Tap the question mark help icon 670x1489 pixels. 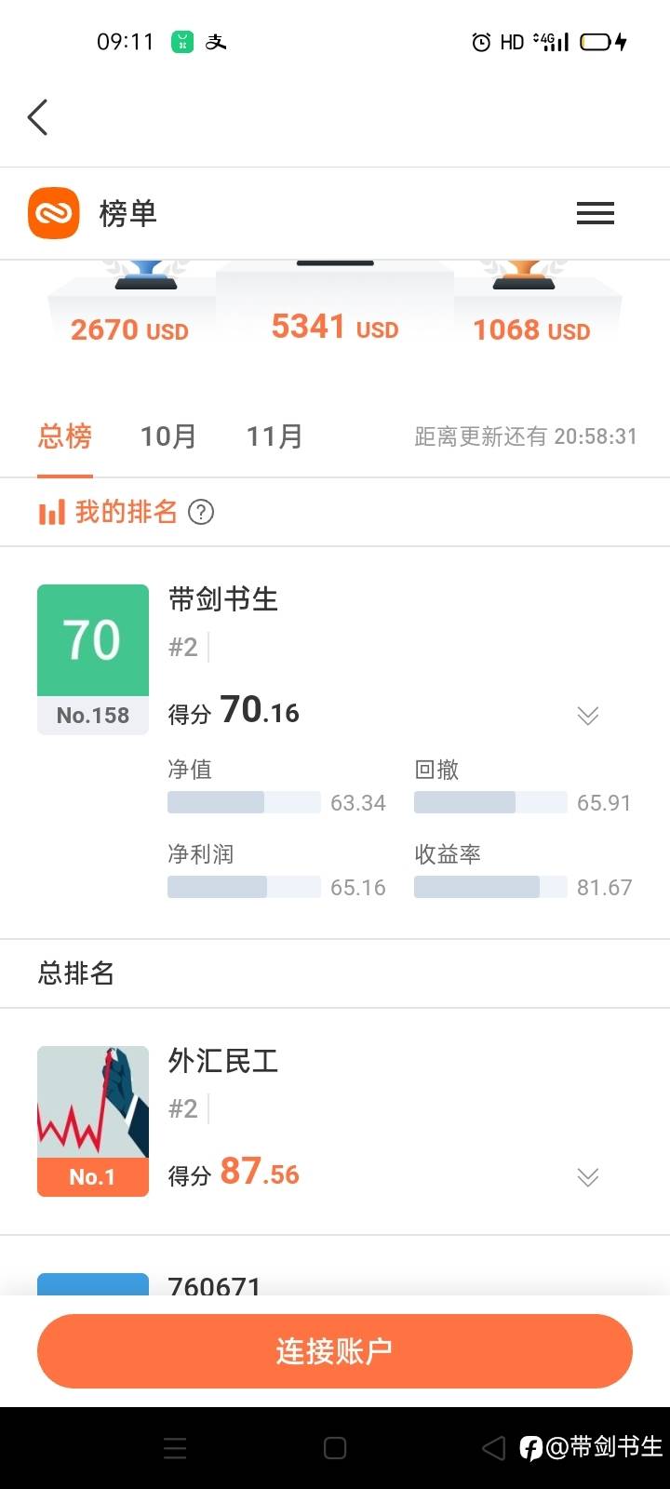[x=201, y=512]
